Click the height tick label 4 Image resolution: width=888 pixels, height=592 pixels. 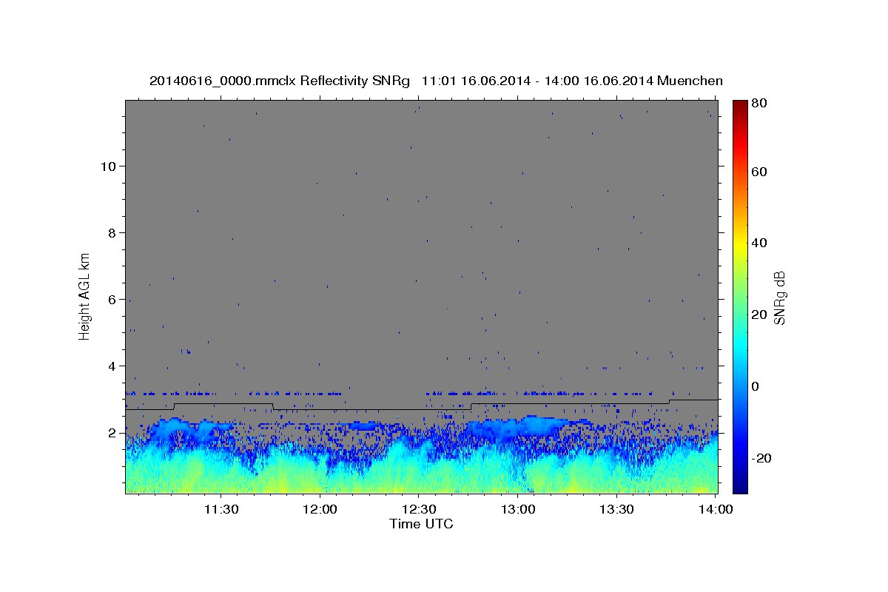[x=112, y=366]
